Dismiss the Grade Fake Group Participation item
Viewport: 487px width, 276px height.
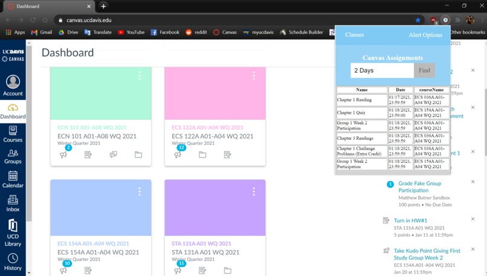[x=472, y=182]
